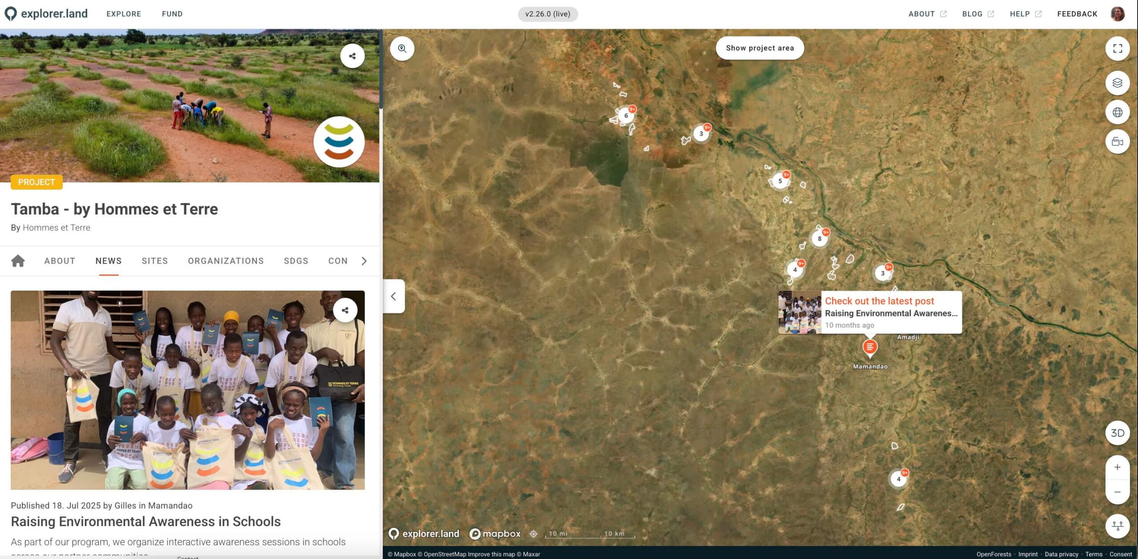Switch to the SITES tab
The height and width of the screenshot is (559, 1138).
[155, 261]
